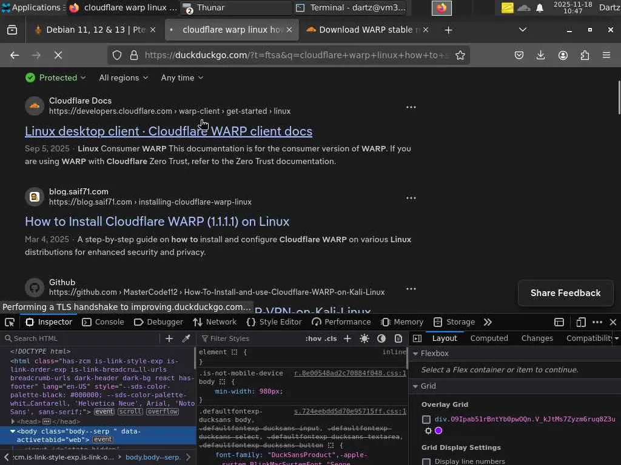Click the plus icon to create new node
Image resolution: width=621 pixels, height=465 pixels.
169,338
